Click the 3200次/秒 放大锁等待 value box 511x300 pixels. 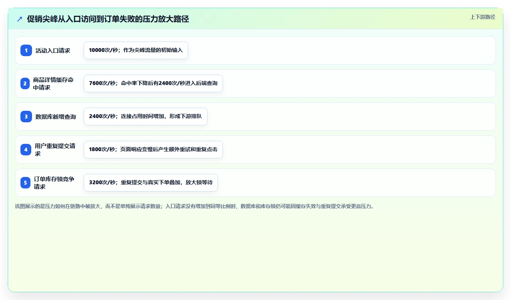click(151, 183)
